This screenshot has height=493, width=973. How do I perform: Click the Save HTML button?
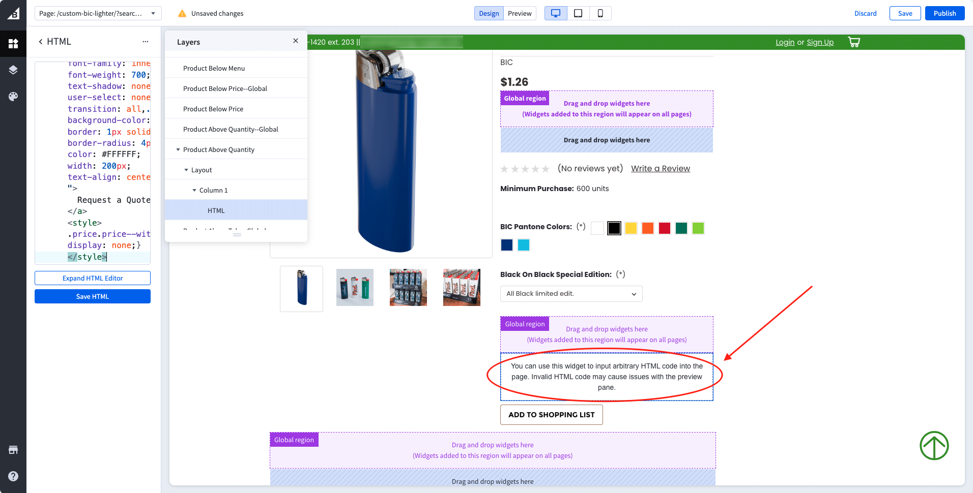pyautogui.click(x=93, y=296)
